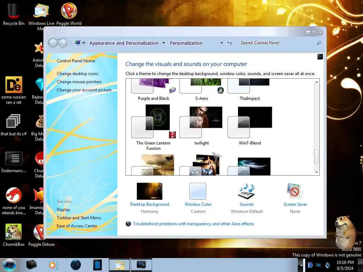Open Window Color swatch
This screenshot has height=272, width=363.
click(x=198, y=191)
